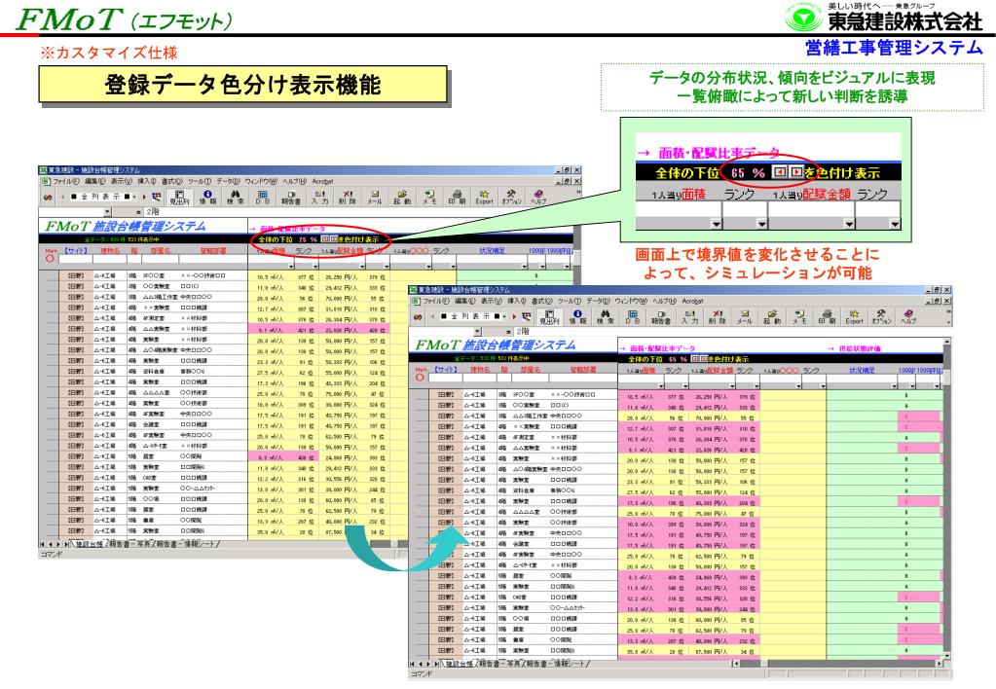Screen dimensions: 996x689
Task: Click filter input under 建物名 in front window
Action: [480, 378]
